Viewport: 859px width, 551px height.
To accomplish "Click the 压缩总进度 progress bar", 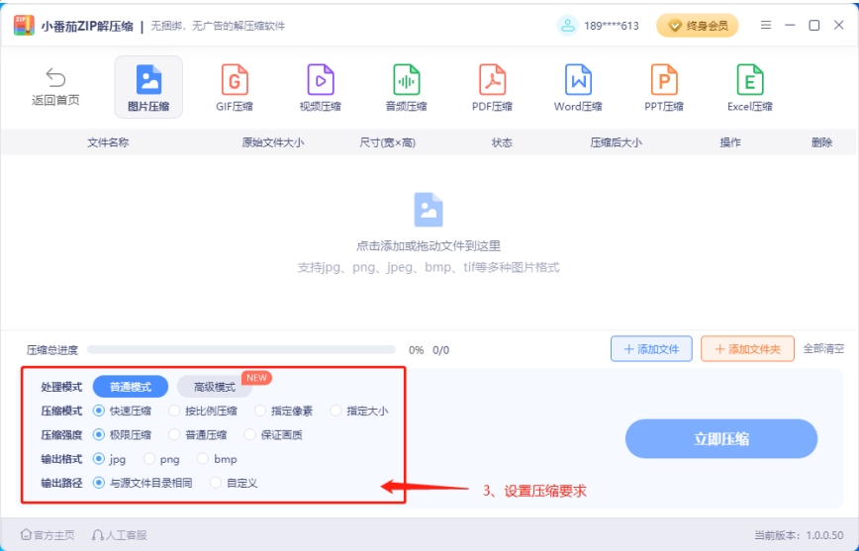I will tap(240, 349).
